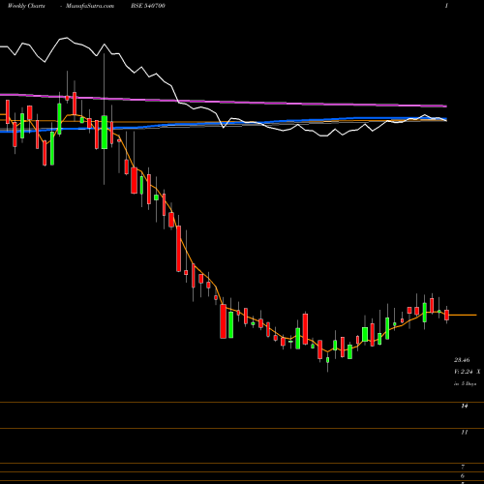This screenshot has height=484, width=484.
Task: Click the last red candle at chart's right end
Action: coord(446,315)
